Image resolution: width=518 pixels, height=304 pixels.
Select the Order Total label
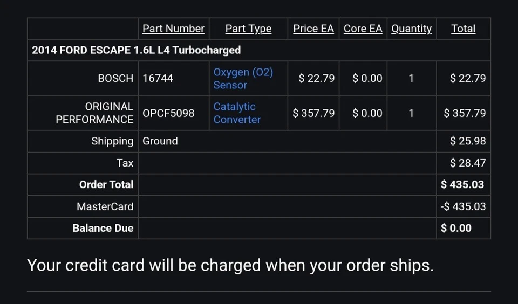(x=106, y=184)
